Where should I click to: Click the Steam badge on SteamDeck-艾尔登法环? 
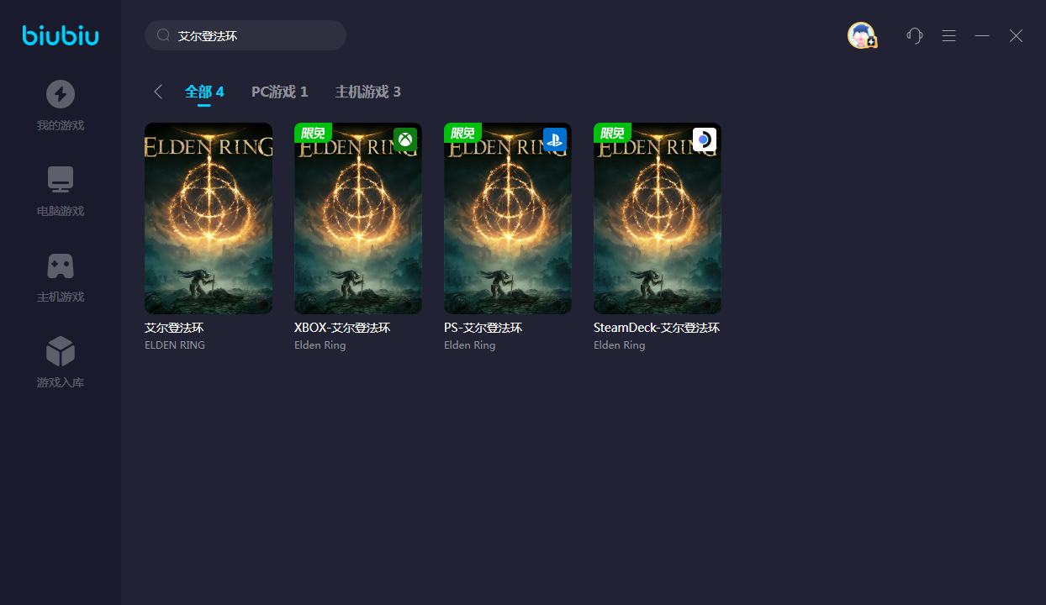[x=705, y=139]
